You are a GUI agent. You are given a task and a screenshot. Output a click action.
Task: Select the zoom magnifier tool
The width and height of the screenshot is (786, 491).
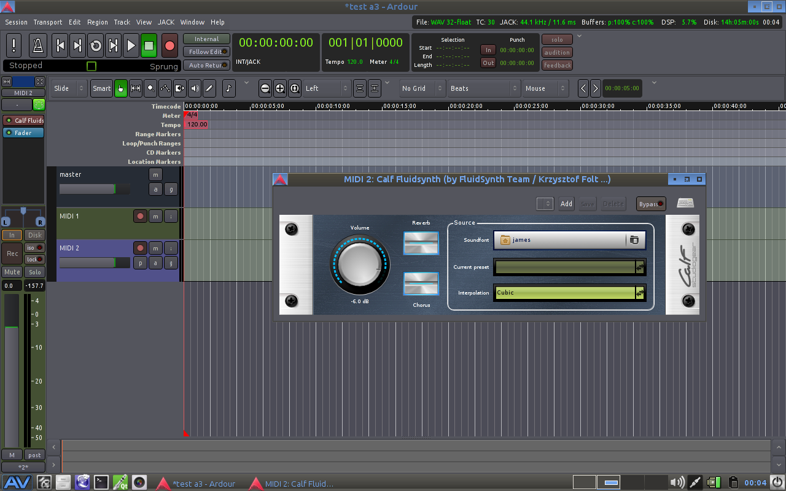point(150,88)
